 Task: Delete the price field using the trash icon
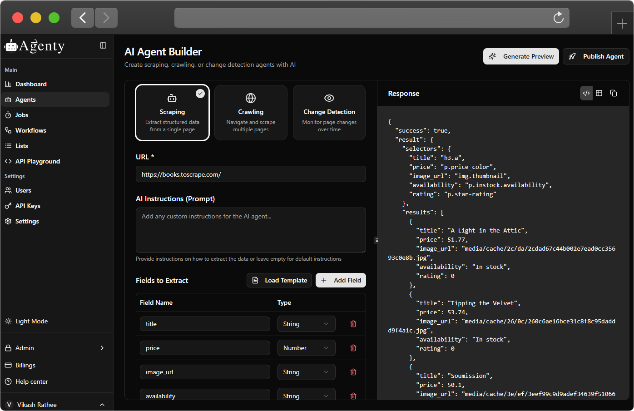(353, 347)
